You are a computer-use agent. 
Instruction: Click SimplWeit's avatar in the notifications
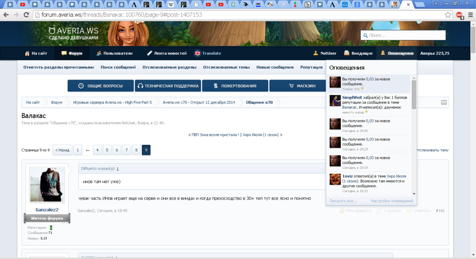tap(335, 100)
